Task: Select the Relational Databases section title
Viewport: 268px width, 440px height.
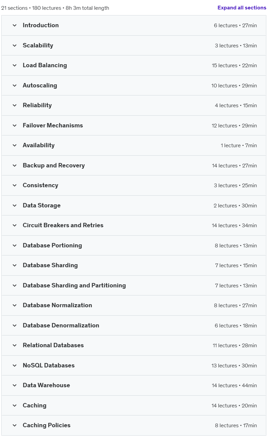Action: 53,345
